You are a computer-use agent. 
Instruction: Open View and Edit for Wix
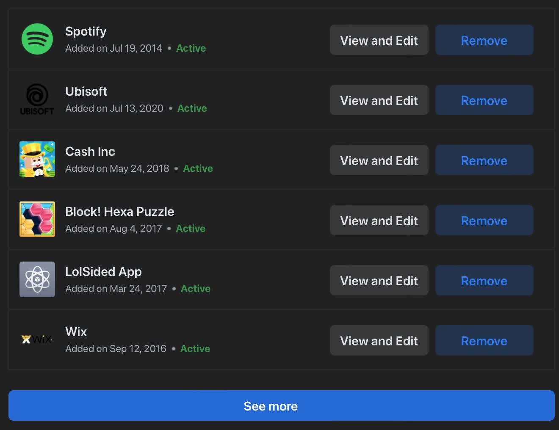pyautogui.click(x=379, y=341)
